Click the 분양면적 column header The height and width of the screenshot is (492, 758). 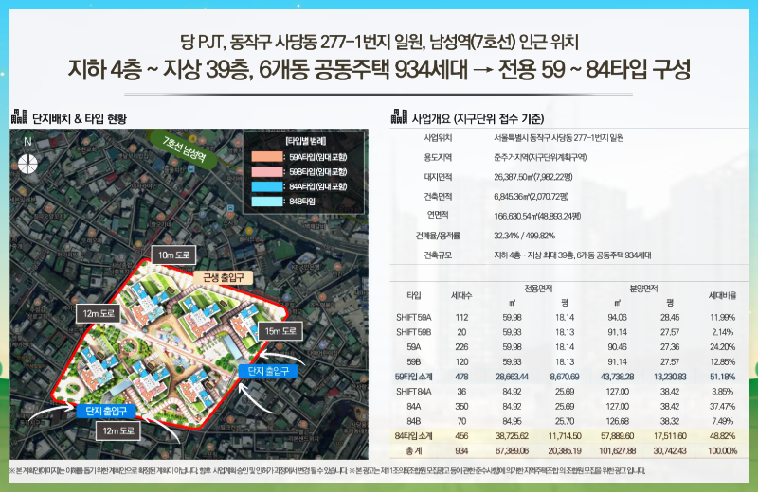pos(643,289)
